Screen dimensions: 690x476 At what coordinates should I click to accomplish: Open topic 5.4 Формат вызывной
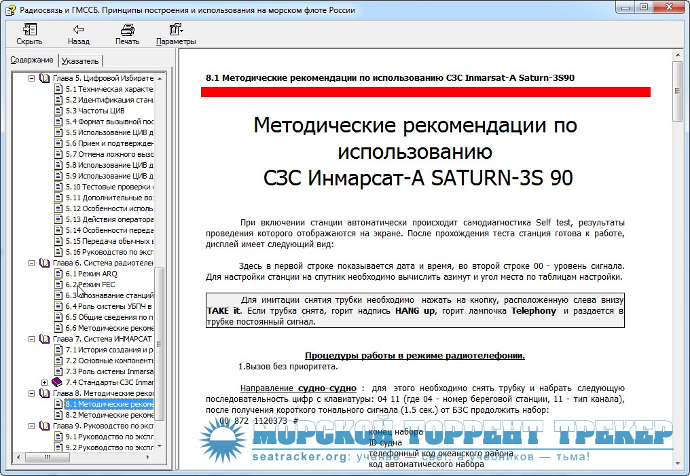coord(109,122)
